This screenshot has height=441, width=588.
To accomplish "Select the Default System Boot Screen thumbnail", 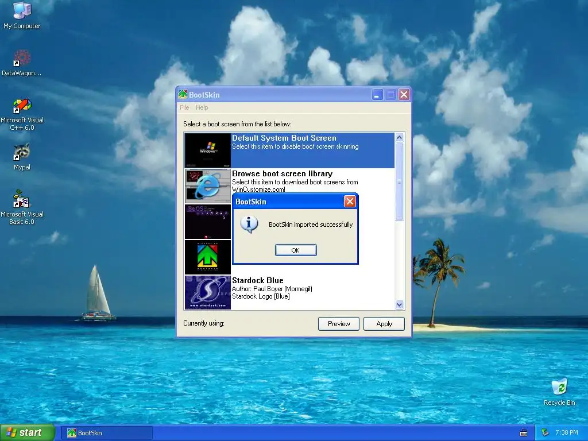I will pyautogui.click(x=208, y=150).
